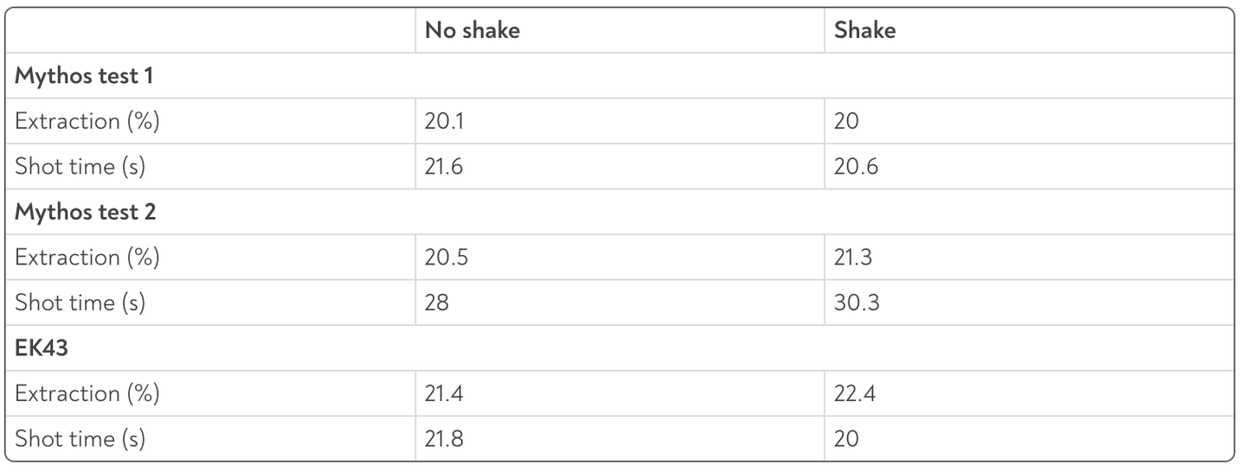Select the "Mythos test 1" section row

click(x=84, y=76)
